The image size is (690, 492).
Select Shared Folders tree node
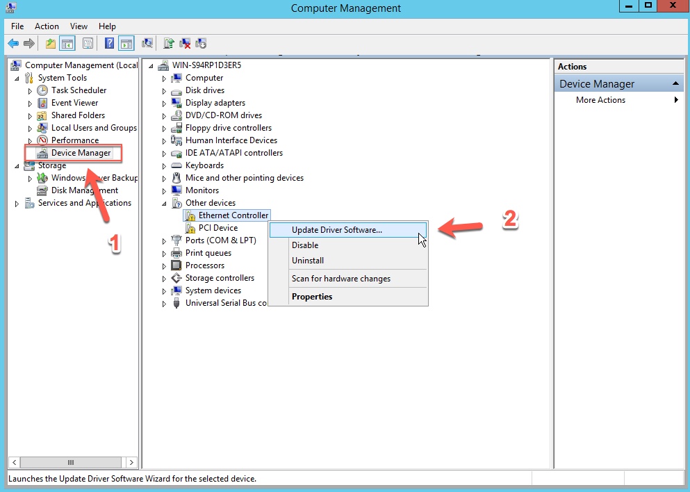pyautogui.click(x=78, y=115)
